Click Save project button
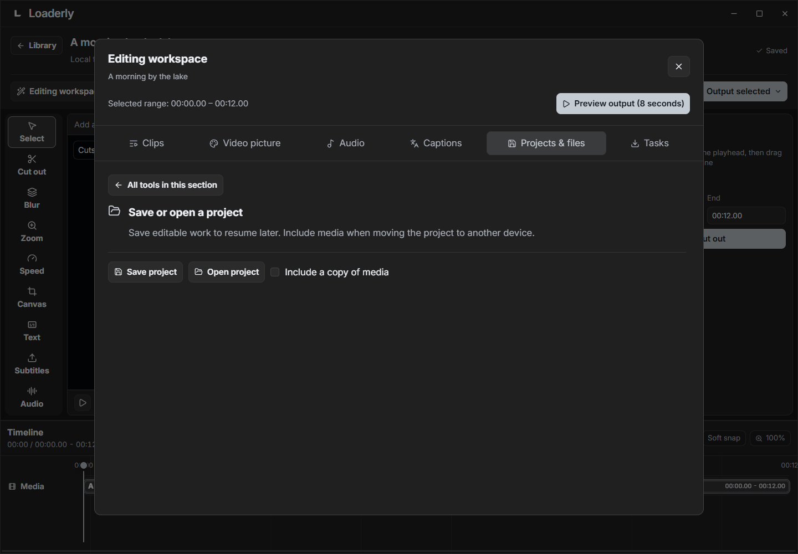 point(145,272)
